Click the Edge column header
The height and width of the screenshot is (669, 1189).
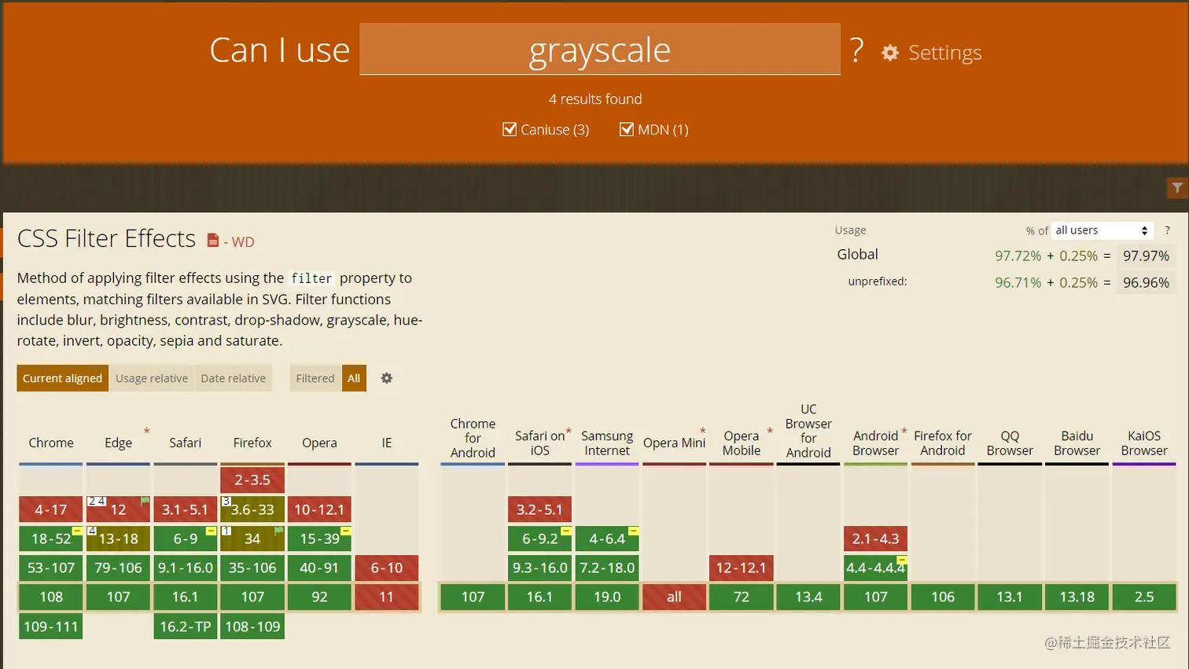119,443
